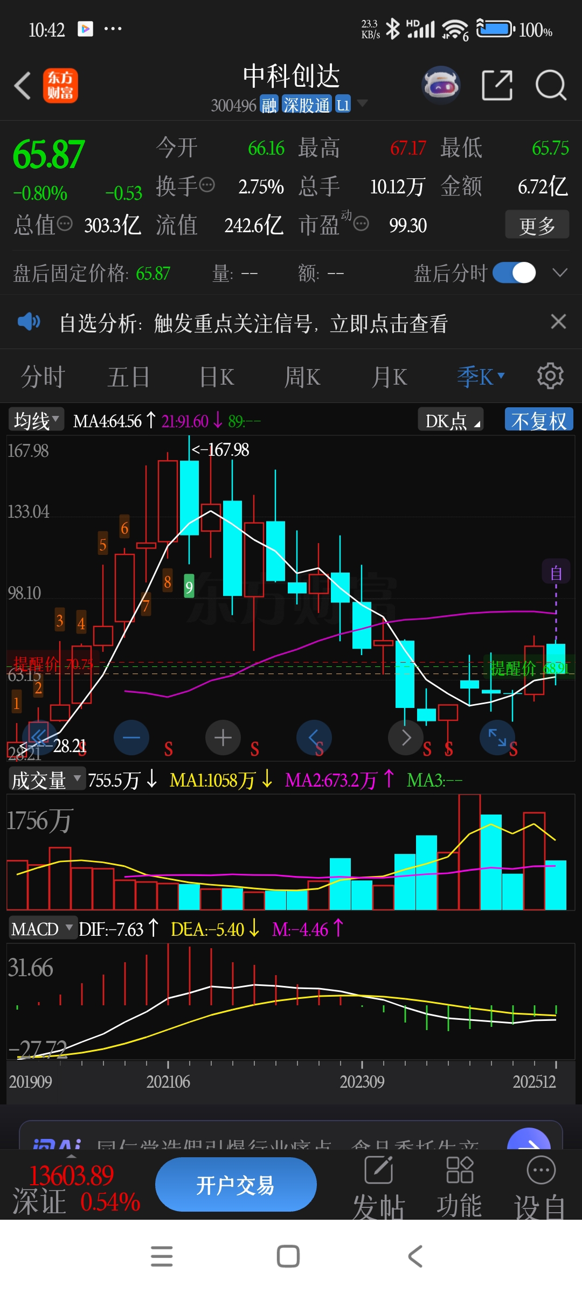
Task: Expand the after-hours panel chevron
Action: tap(560, 273)
